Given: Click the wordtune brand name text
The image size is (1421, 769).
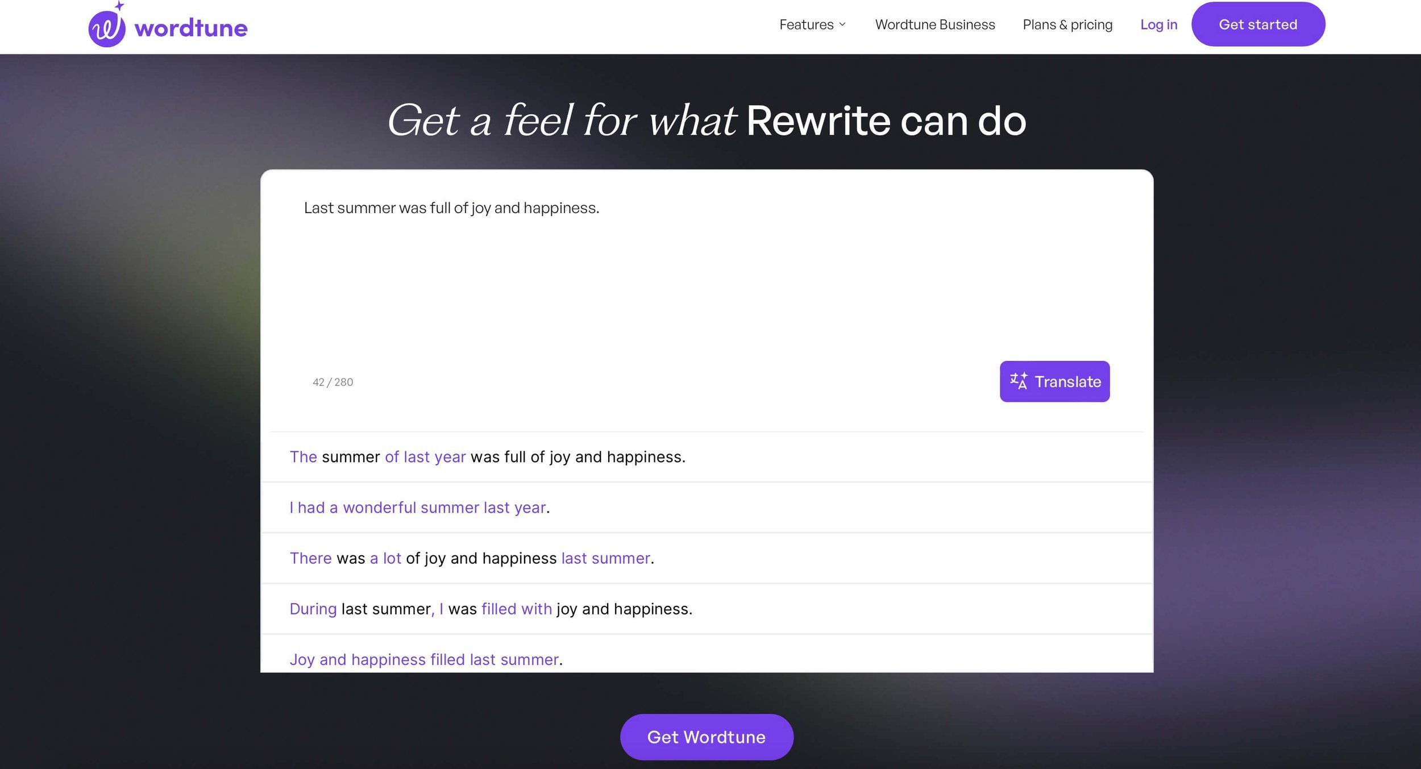Looking at the screenshot, I should [191, 28].
